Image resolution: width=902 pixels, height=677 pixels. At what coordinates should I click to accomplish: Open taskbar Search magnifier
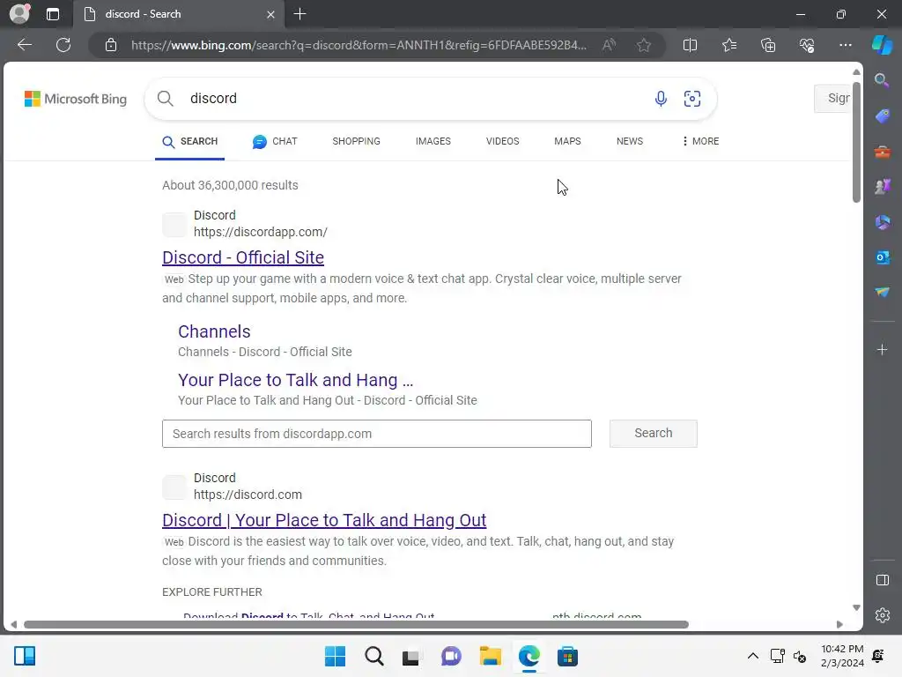click(373, 656)
